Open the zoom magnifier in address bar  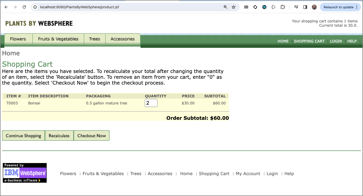point(226,7)
